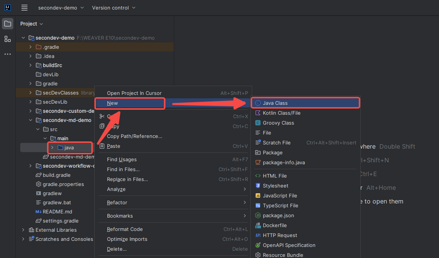Choose OpenAPI Specification in the submenu
The height and width of the screenshot is (258, 439).
(x=289, y=245)
